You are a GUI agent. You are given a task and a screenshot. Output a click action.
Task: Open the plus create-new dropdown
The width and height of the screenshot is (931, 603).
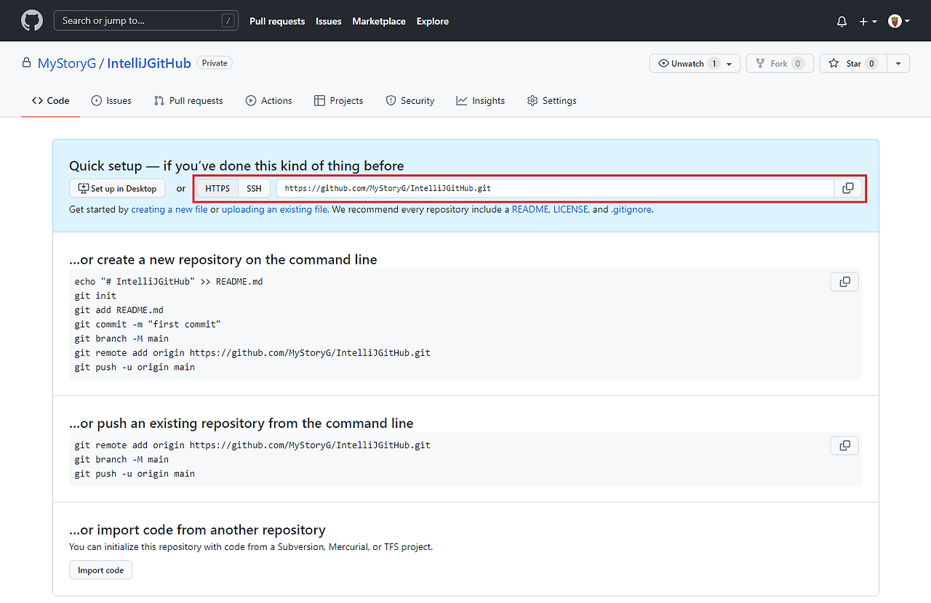tap(867, 21)
